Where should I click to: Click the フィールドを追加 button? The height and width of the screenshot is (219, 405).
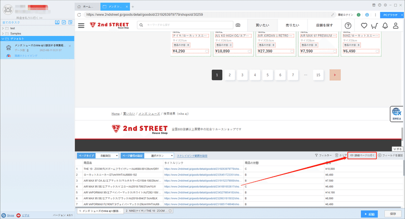pos(390,155)
